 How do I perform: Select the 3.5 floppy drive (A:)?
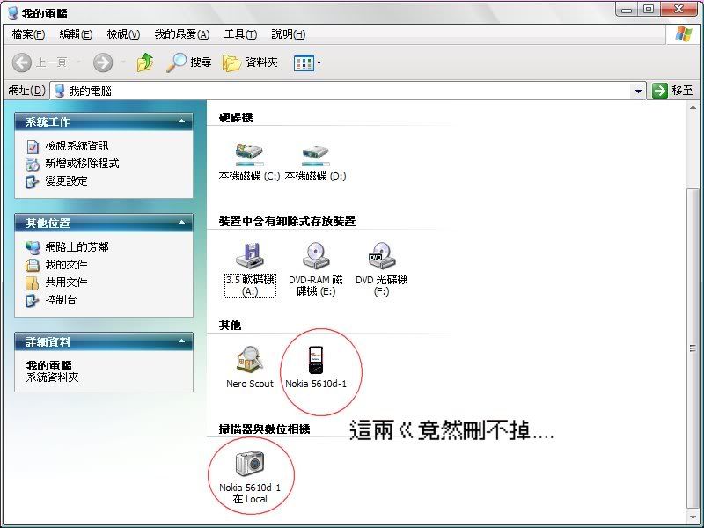coord(250,257)
